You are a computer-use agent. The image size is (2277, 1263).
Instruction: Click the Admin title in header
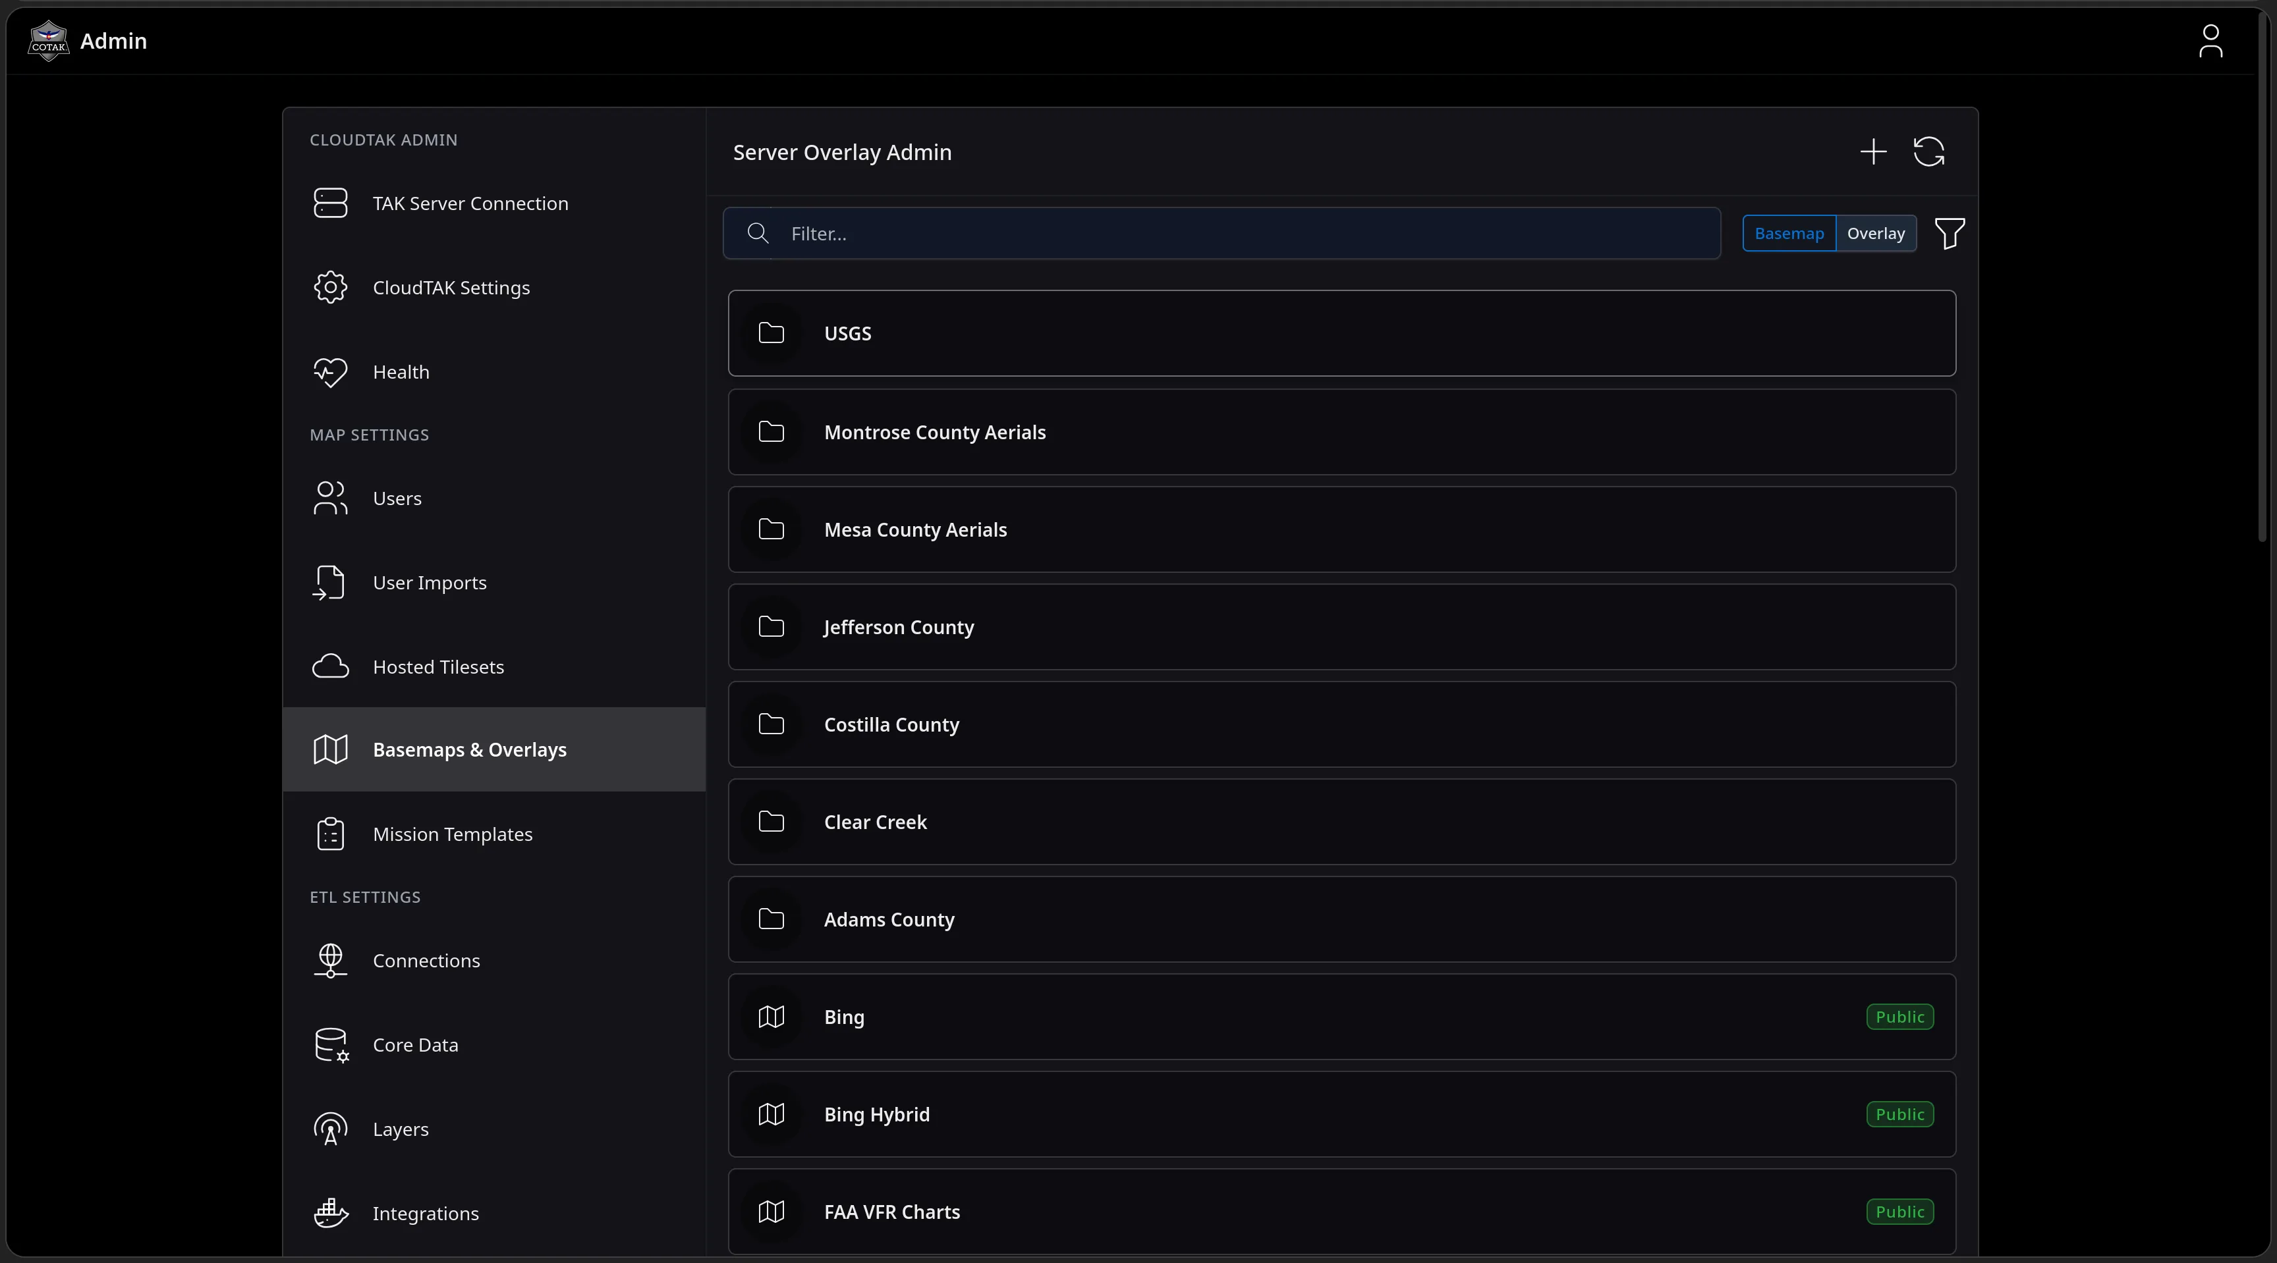(113, 41)
